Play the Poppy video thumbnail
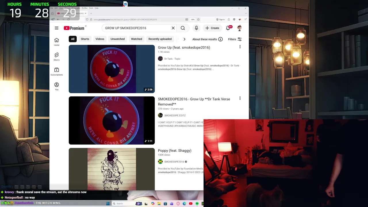This screenshot has height=207, width=368. pos(112,169)
